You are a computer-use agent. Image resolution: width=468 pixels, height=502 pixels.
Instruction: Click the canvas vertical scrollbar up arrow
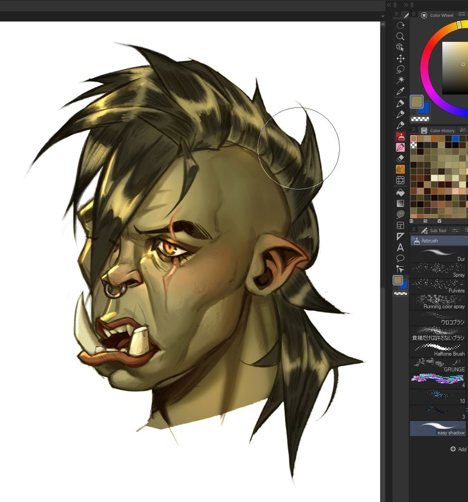[x=383, y=24]
